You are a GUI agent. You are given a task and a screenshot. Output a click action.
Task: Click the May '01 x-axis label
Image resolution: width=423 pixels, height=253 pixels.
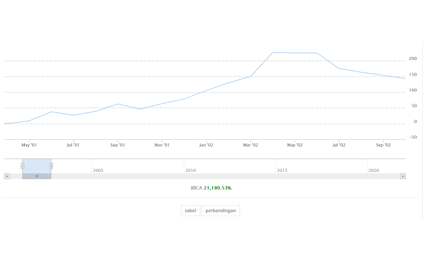pyautogui.click(x=29, y=145)
